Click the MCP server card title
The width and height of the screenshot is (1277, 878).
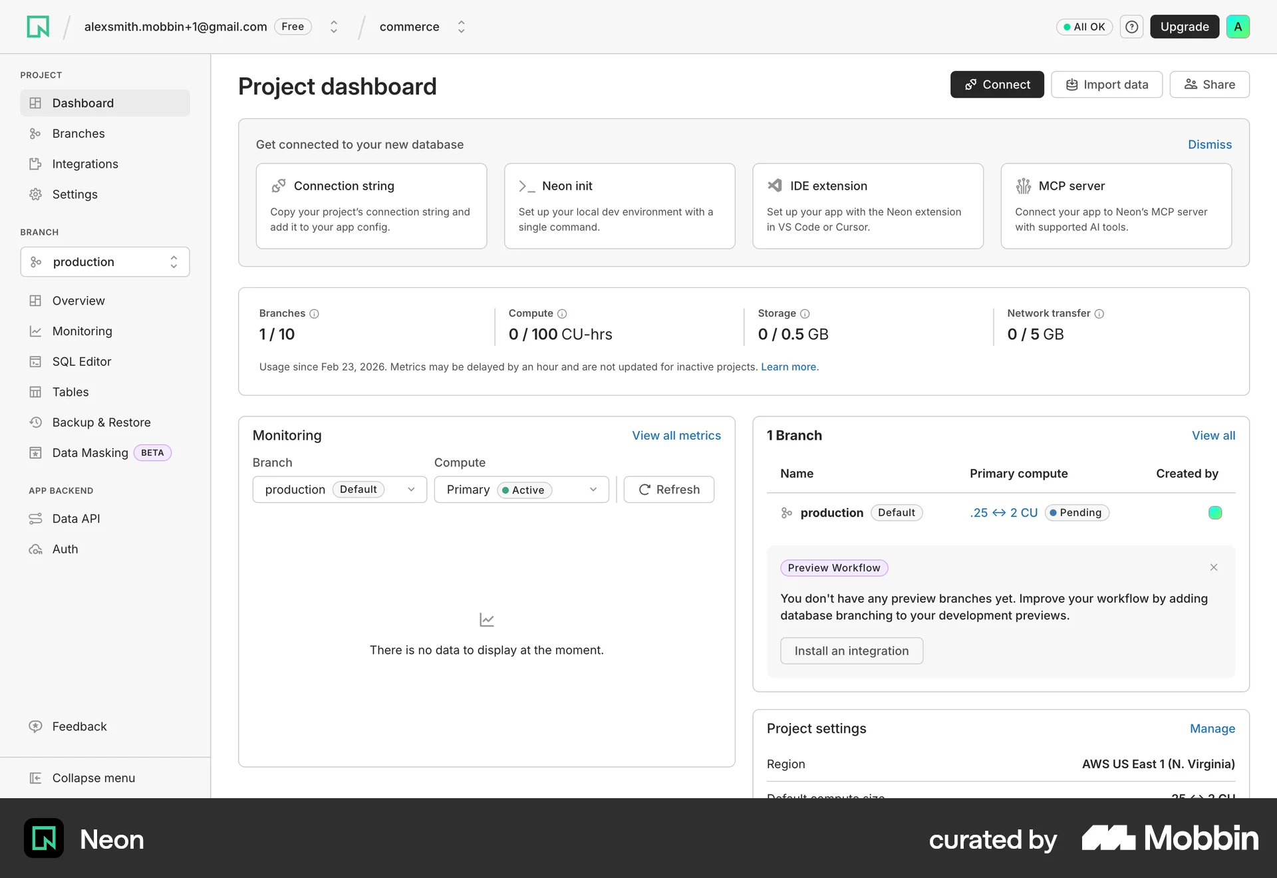1071,186
